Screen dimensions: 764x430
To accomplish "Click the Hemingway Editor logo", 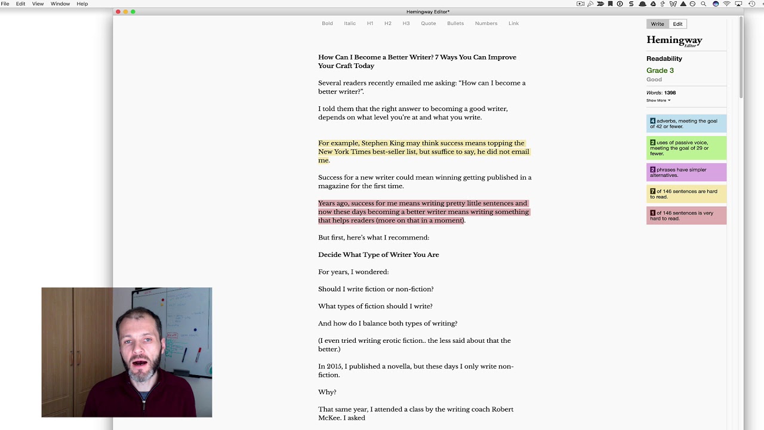I will click(x=674, y=41).
